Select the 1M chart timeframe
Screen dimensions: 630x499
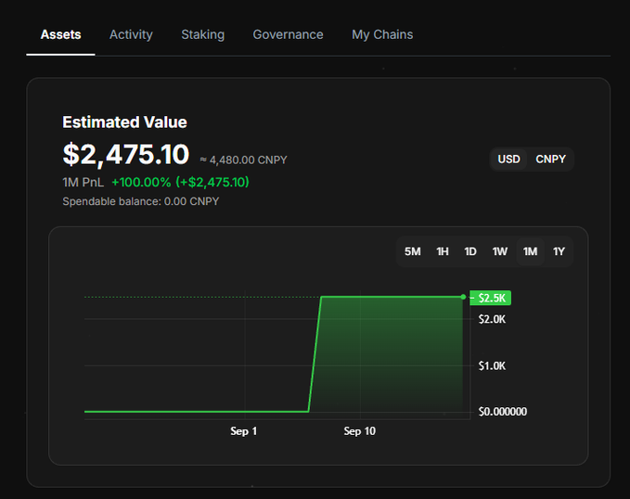pyautogui.click(x=531, y=251)
